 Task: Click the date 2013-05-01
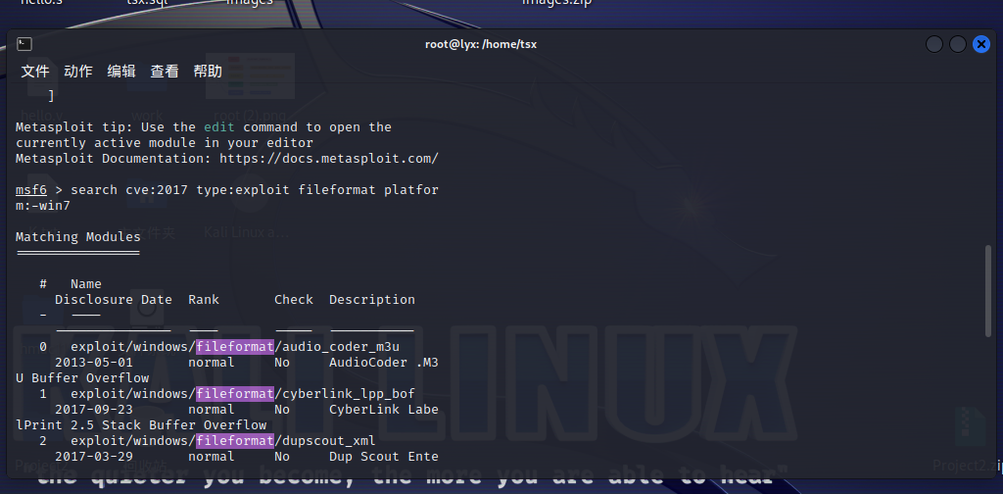[x=94, y=363]
